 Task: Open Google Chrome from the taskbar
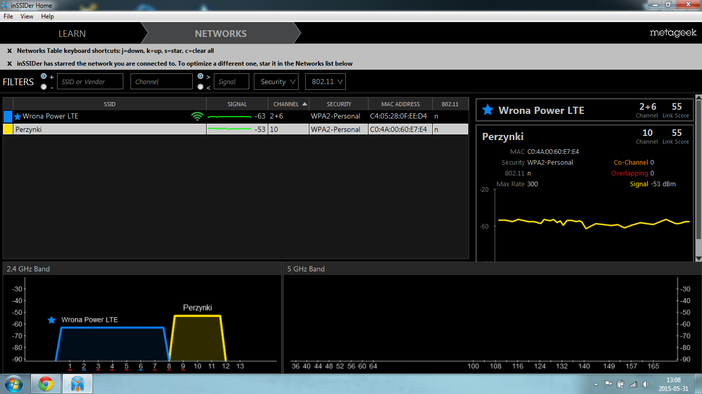point(45,384)
